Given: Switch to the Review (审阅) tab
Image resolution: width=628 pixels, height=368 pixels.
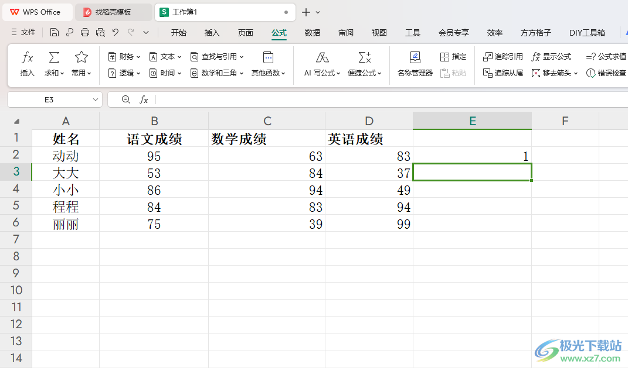Looking at the screenshot, I should pyautogui.click(x=345, y=33).
